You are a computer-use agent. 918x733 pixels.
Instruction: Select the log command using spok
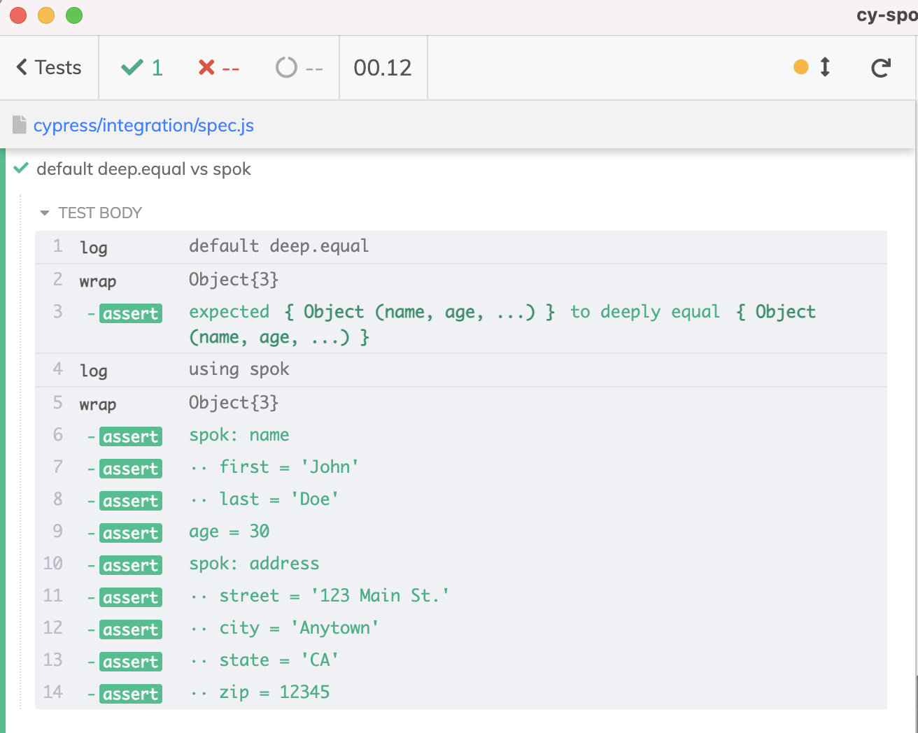click(x=461, y=370)
